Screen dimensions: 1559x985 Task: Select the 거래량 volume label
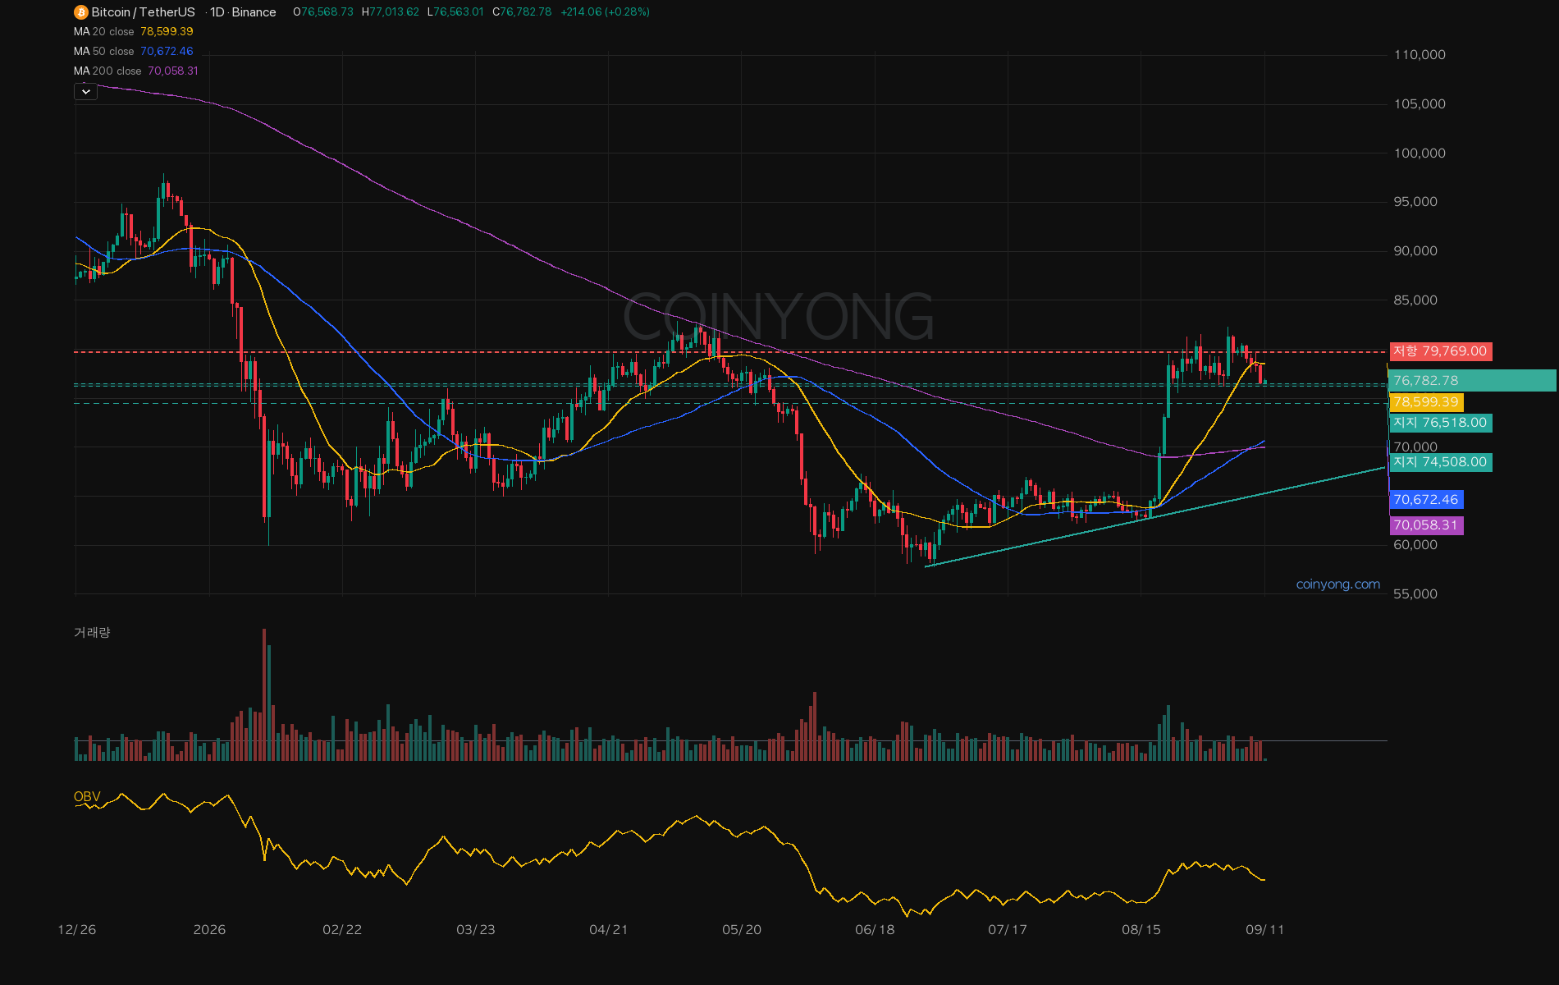click(92, 632)
